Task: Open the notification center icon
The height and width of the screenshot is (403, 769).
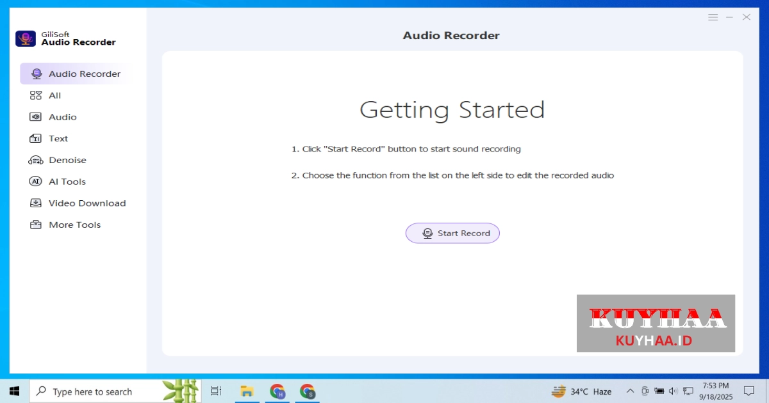Action: point(748,391)
